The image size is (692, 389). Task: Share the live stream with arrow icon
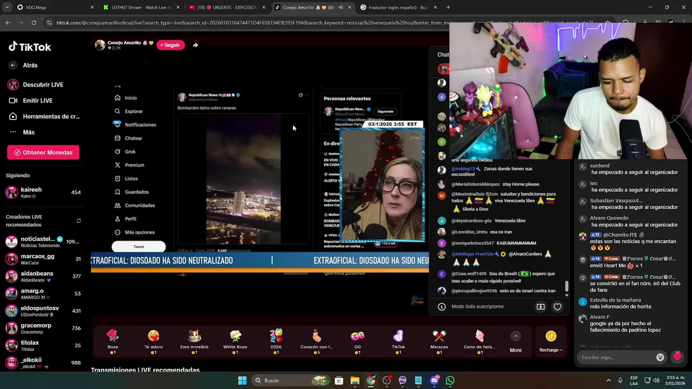coord(195,45)
